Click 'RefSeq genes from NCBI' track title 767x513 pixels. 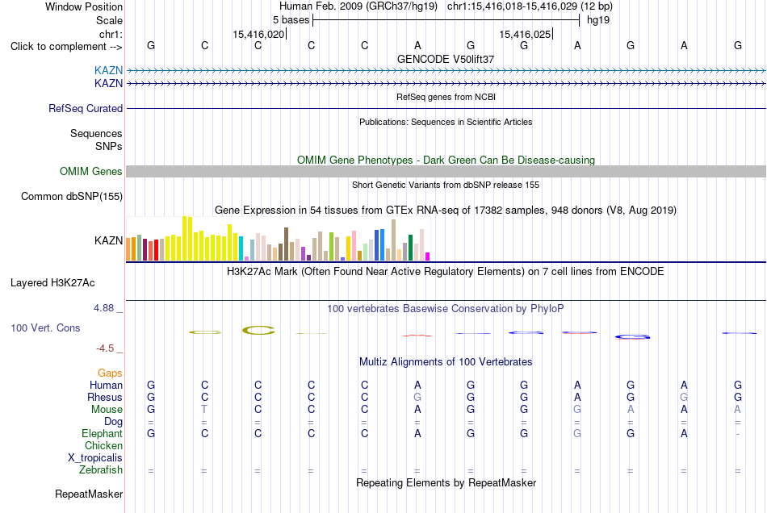tap(446, 97)
